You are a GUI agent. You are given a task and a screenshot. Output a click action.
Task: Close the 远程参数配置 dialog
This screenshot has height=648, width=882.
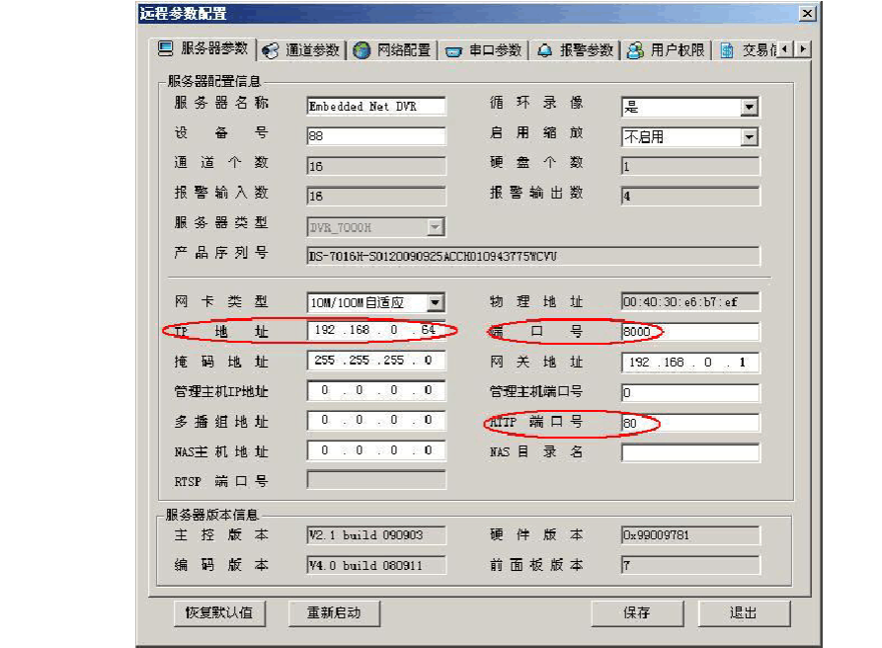[807, 14]
